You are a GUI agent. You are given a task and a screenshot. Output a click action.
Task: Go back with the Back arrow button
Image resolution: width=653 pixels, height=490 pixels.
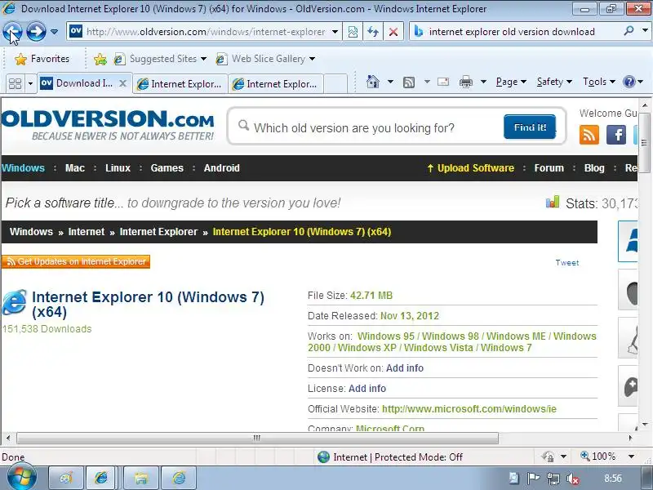pos(12,32)
